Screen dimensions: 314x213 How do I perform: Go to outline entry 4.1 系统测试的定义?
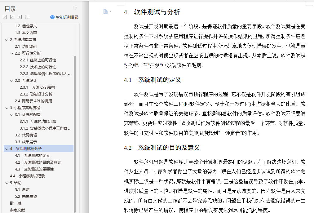tap(32, 156)
